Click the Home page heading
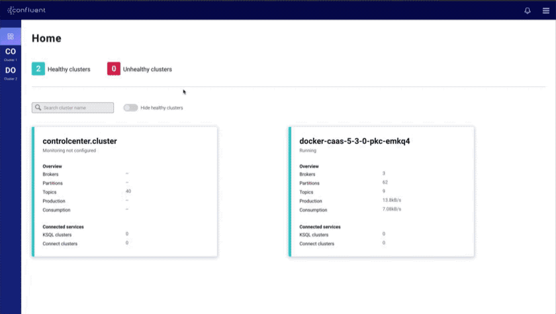The height and width of the screenshot is (314, 556). pos(46,38)
